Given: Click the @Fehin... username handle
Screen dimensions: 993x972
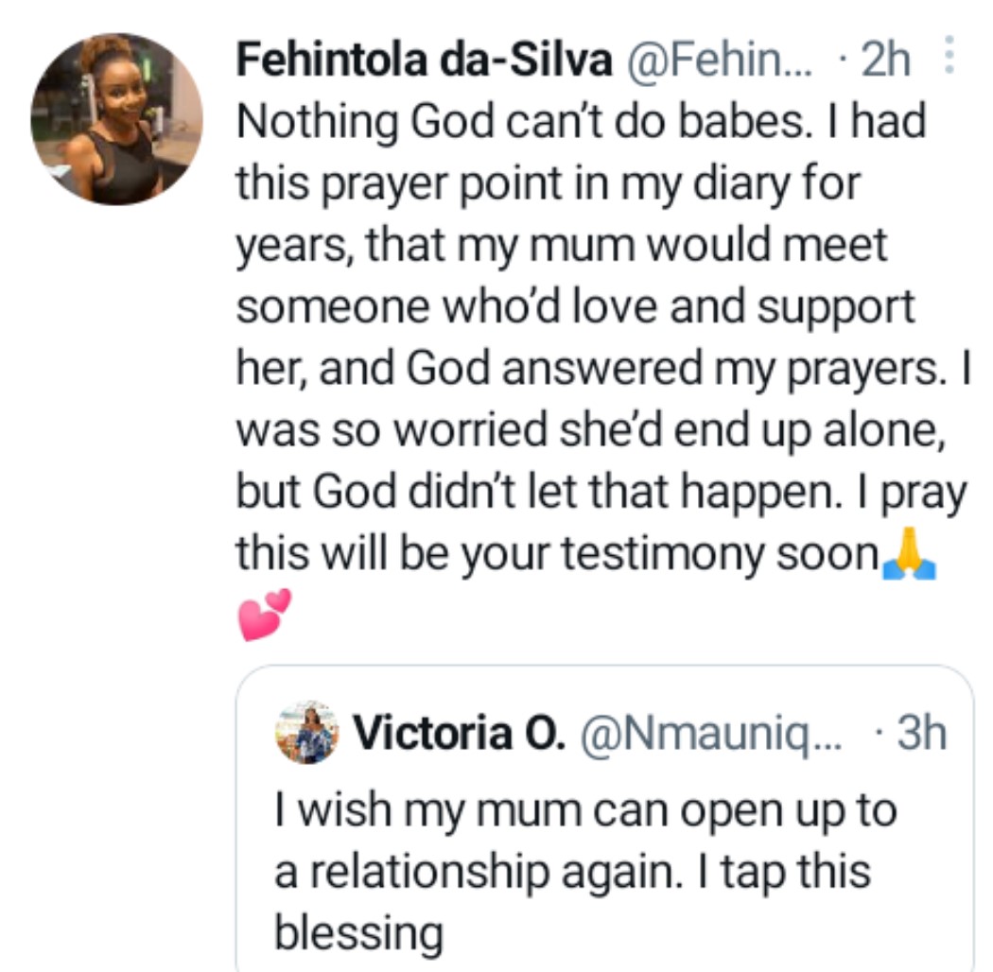Looking at the screenshot, I should point(710,61).
